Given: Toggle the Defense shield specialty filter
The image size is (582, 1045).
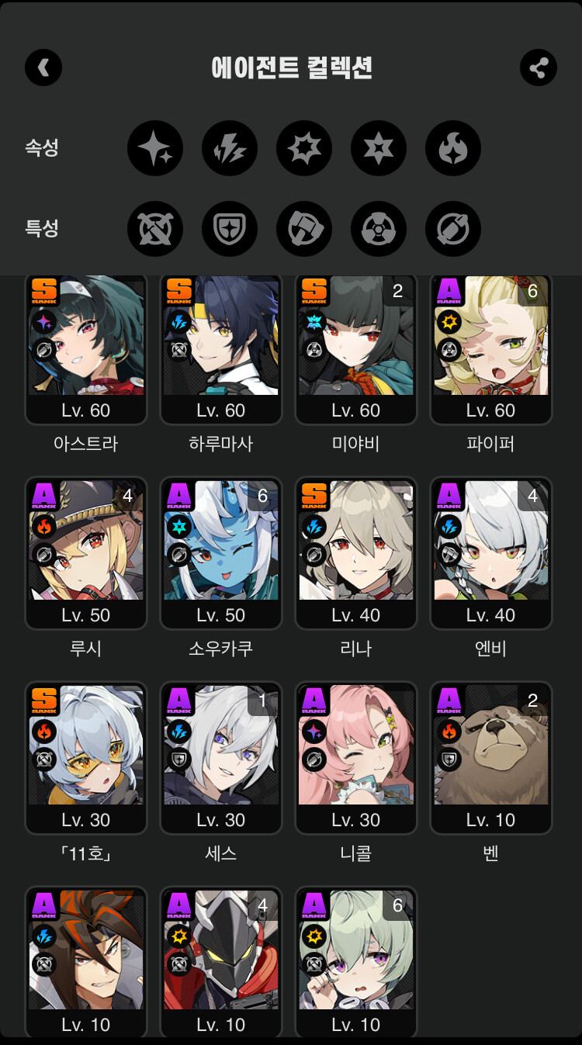Looking at the screenshot, I should point(230,229).
